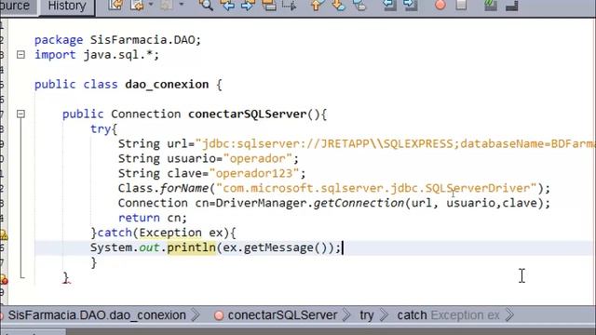Select catch Exception ex breadcrumb

click(x=448, y=315)
